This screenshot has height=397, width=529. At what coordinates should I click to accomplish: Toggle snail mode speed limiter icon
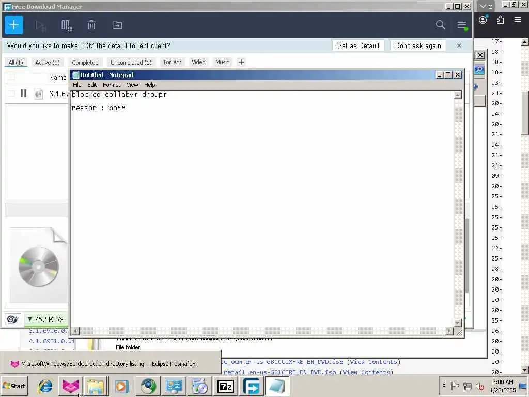(x=13, y=319)
